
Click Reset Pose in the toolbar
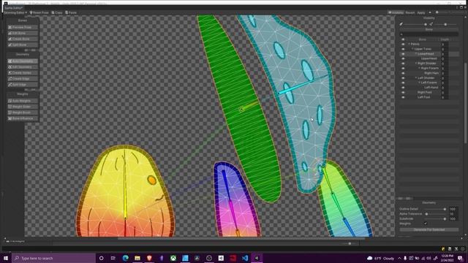tap(39, 12)
